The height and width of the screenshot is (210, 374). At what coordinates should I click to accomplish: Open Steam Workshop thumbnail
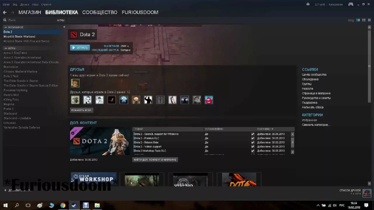click(x=93, y=179)
